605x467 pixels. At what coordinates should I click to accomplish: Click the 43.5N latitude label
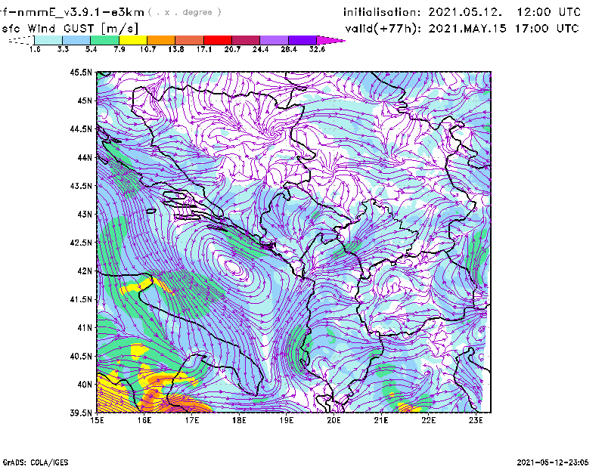click(x=82, y=186)
